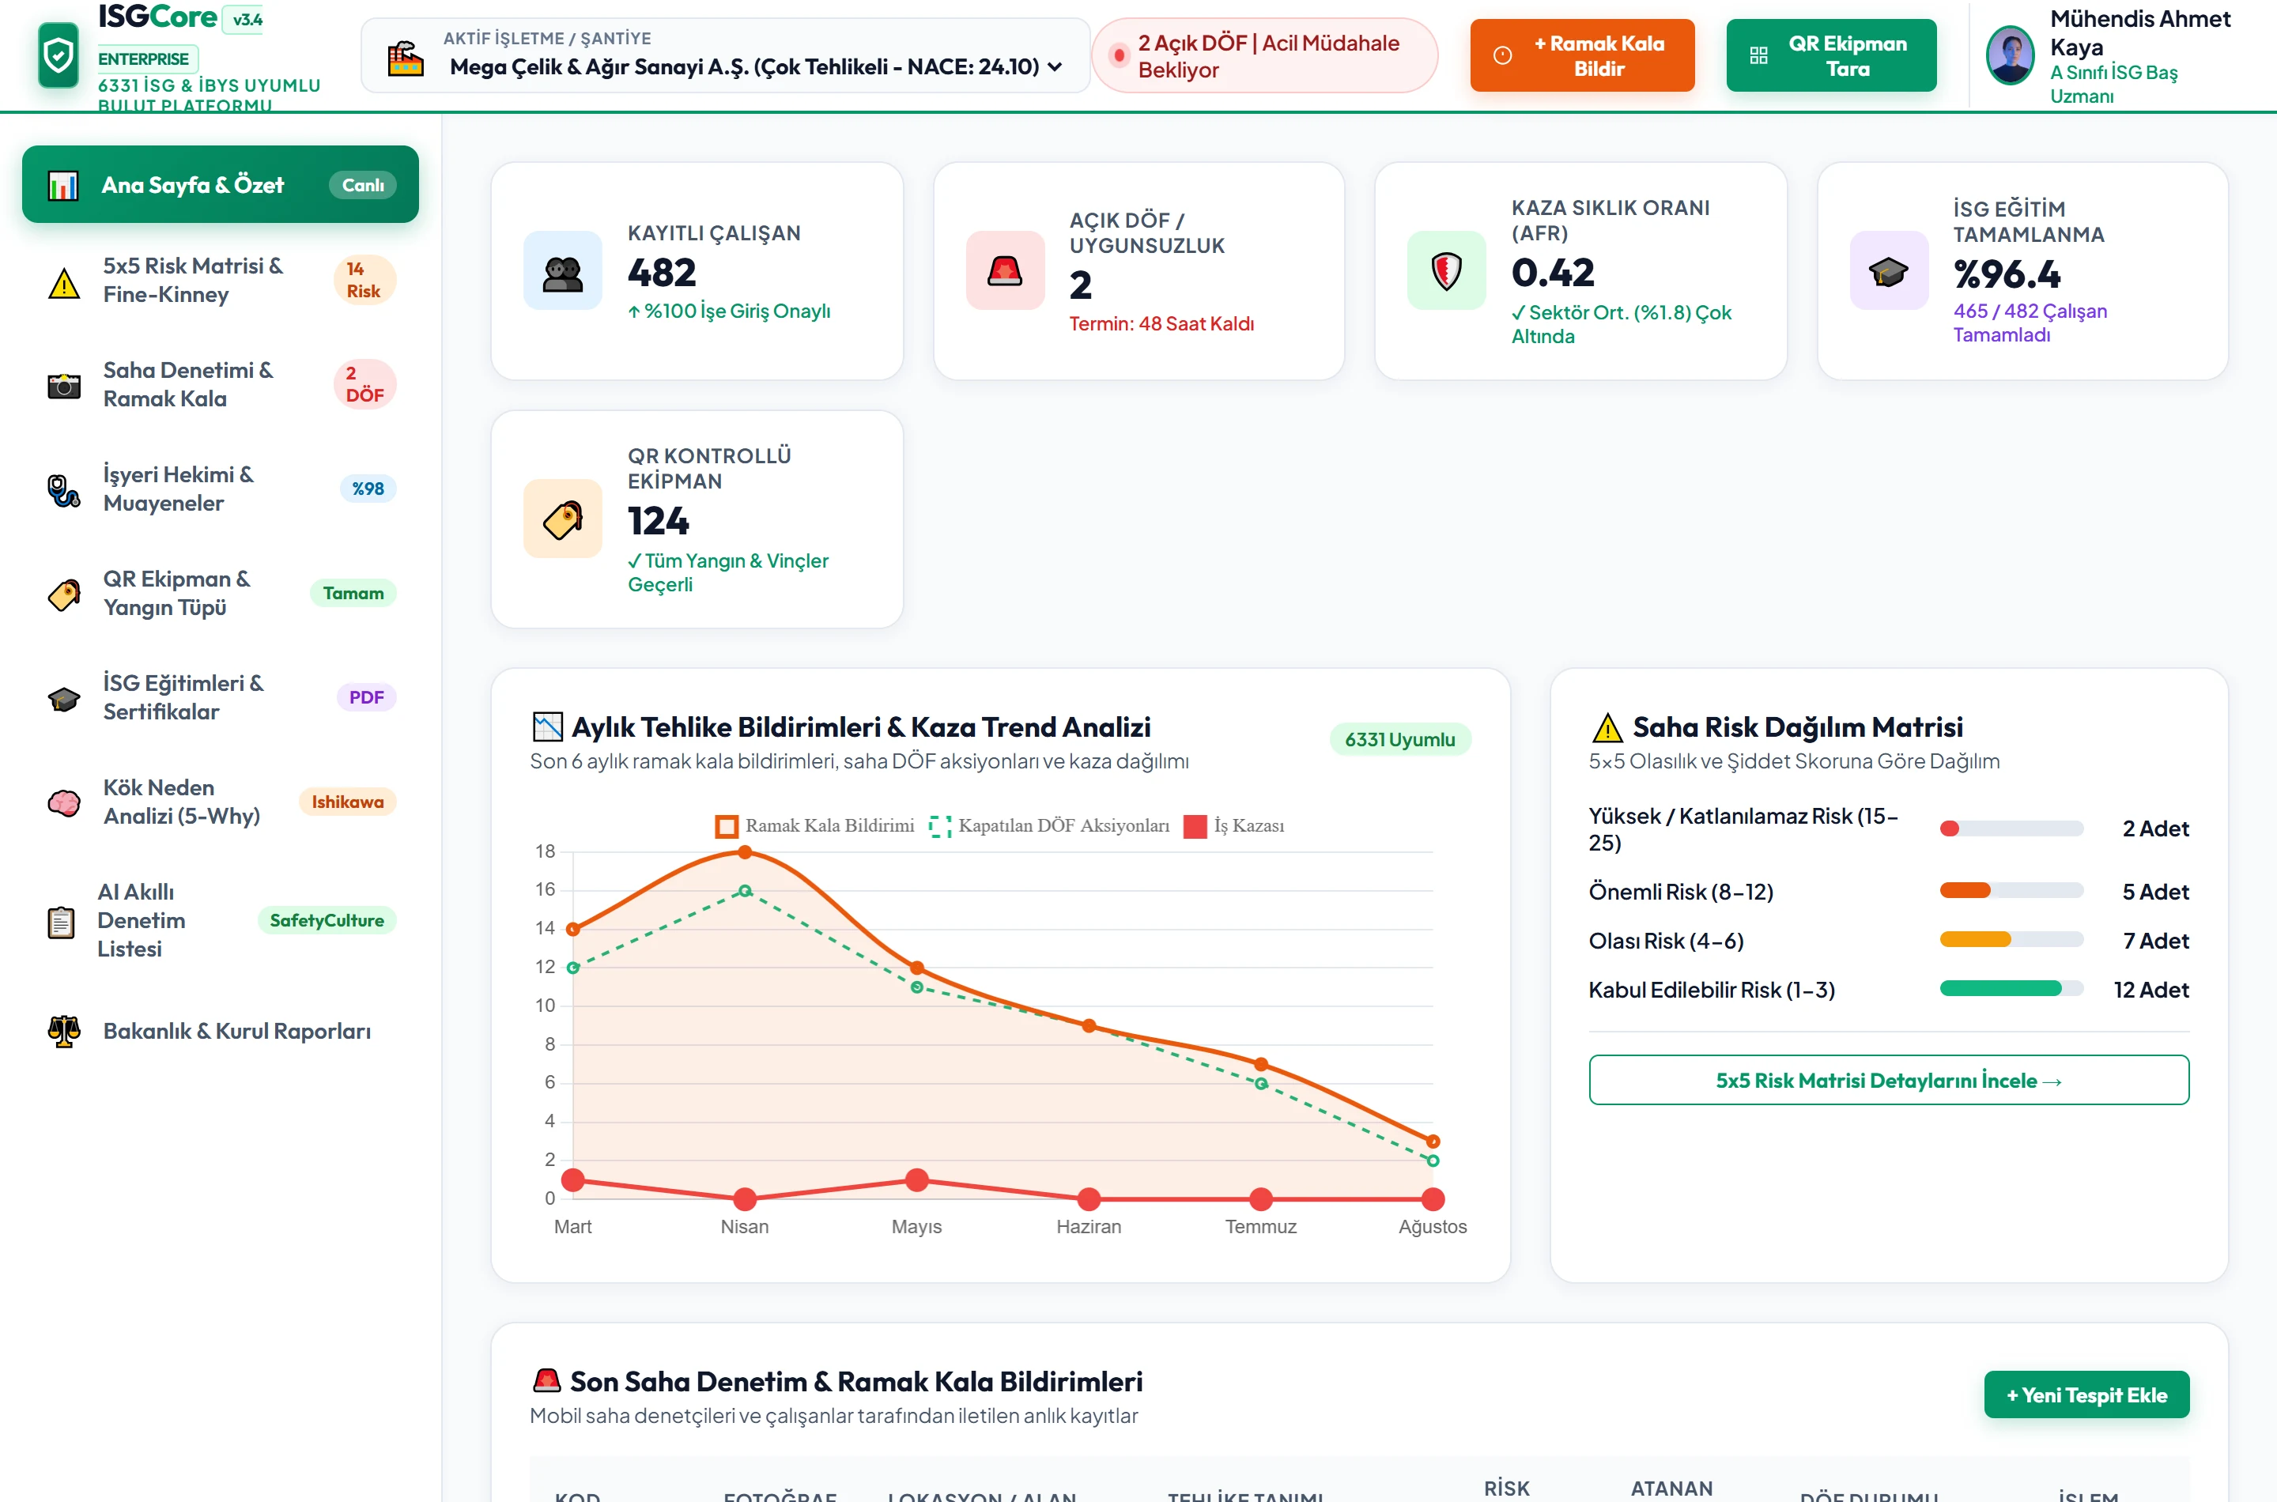
Task: Click the siren icon on Açık DÖF card
Action: pos(1005,271)
